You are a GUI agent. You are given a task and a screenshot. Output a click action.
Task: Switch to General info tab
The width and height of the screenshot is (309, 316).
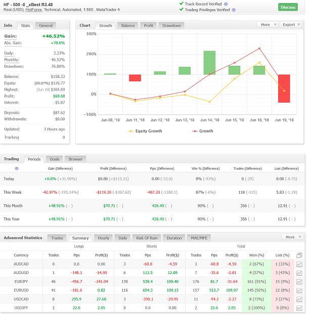[x=46, y=26]
